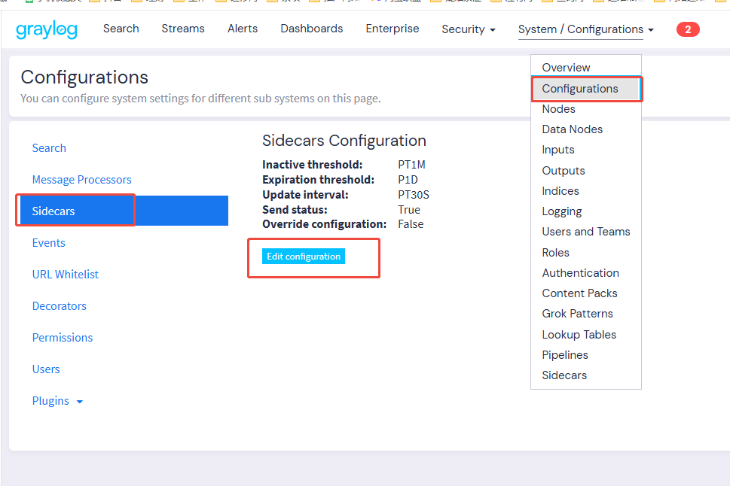Click the P1D expiration threshold value
The width and height of the screenshot is (730, 486).
[x=408, y=180]
